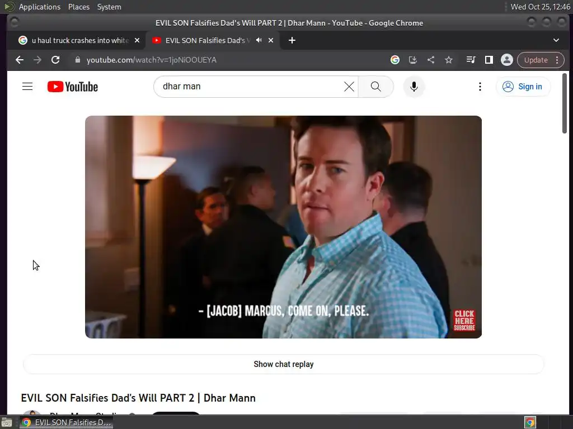Open the Chrome profile avatar
This screenshot has width=573, height=429.
(507, 60)
